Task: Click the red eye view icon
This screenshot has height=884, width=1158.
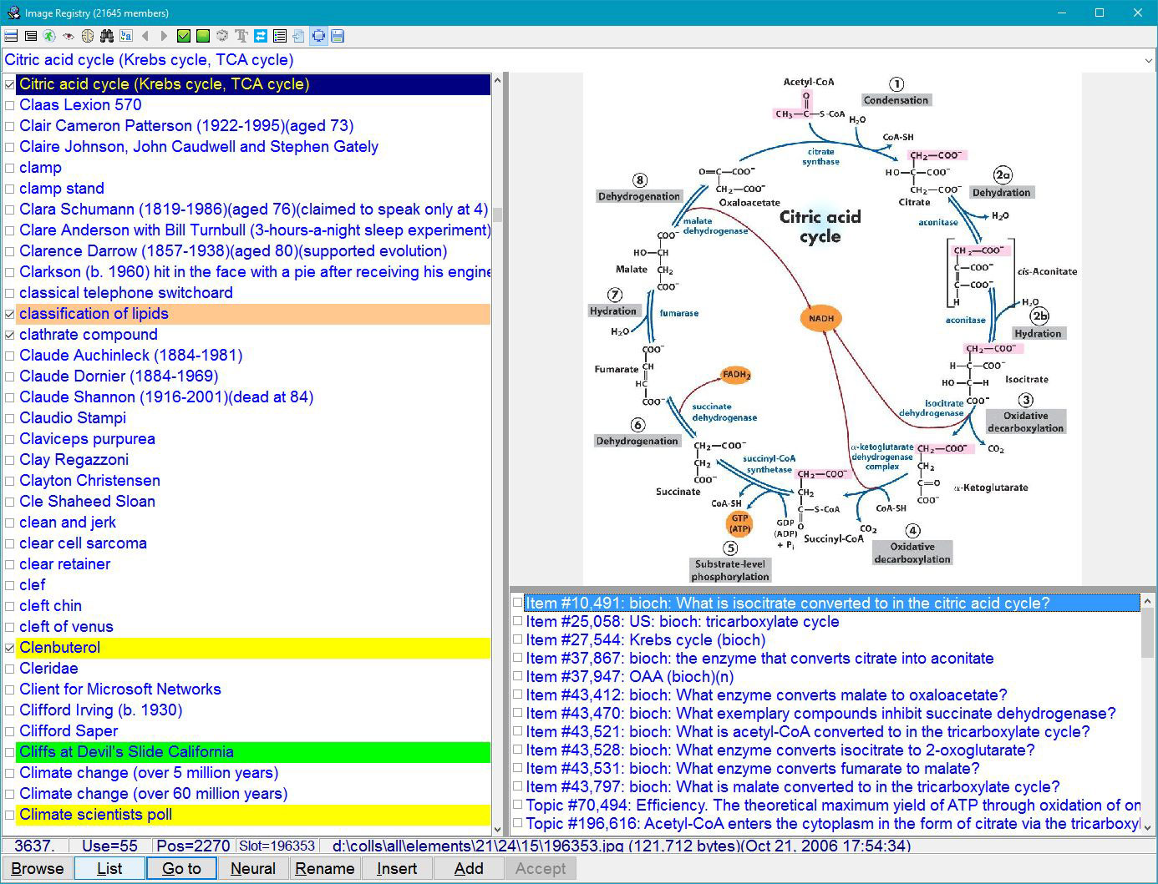Action: 69,36
